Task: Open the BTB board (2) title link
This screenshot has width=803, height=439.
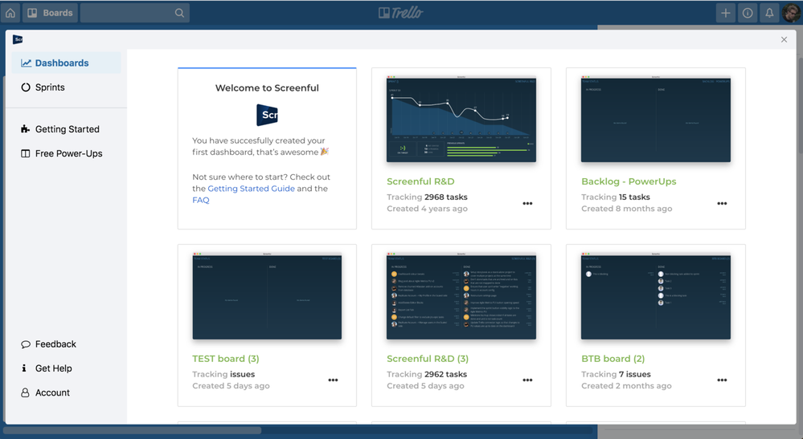Action: [x=613, y=359]
